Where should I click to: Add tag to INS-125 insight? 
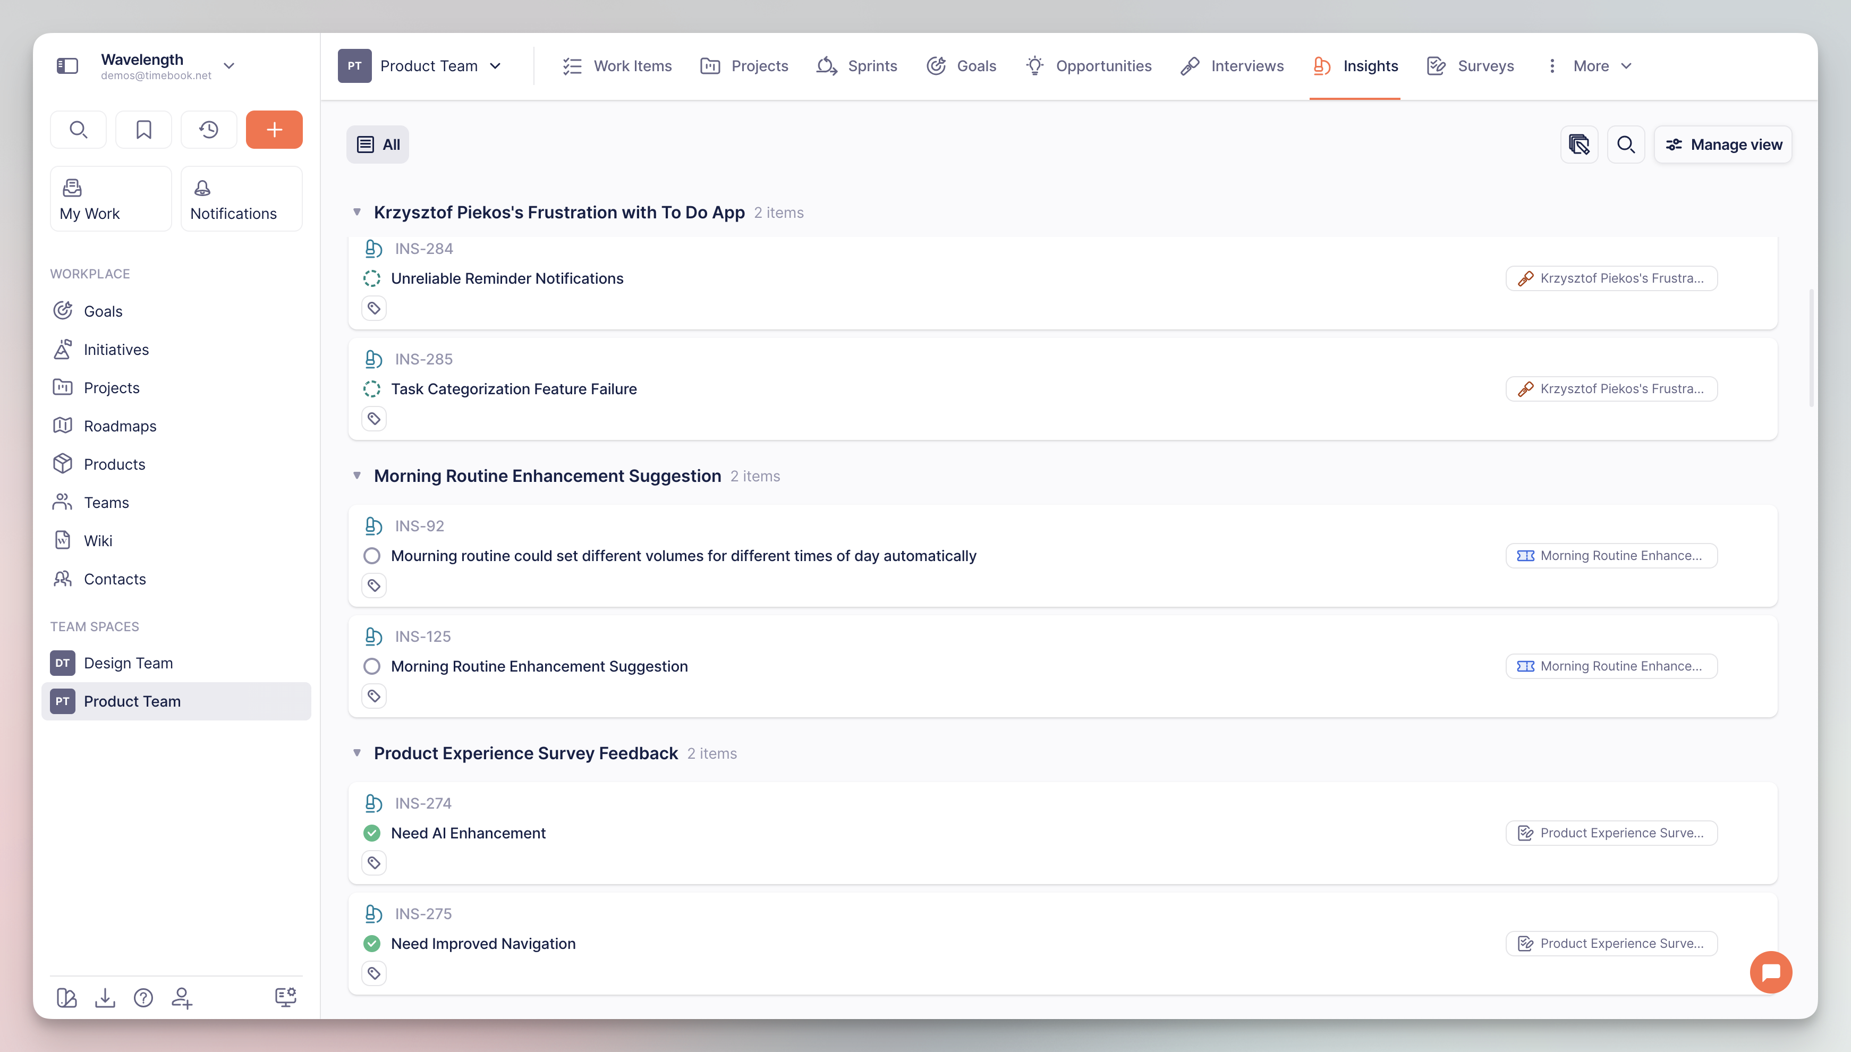[374, 697]
